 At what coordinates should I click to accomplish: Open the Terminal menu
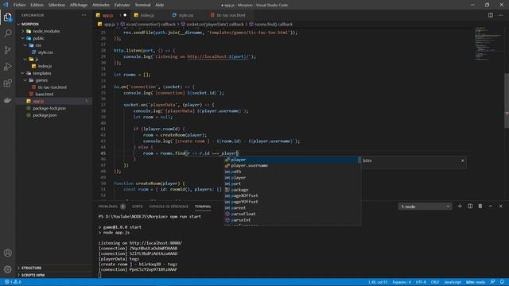pyautogui.click(x=142, y=5)
